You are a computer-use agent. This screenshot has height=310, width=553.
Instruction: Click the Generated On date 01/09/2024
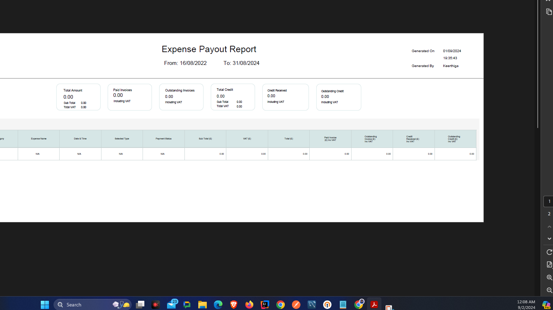(452, 51)
